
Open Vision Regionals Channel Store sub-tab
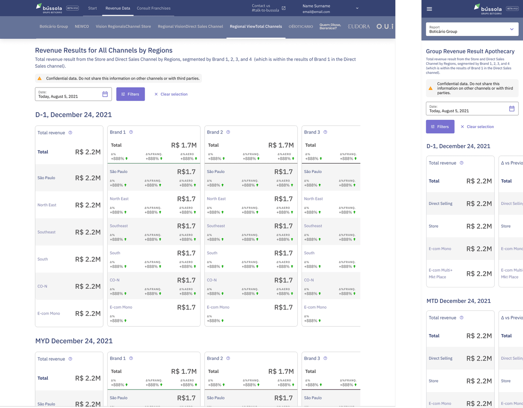(x=123, y=27)
